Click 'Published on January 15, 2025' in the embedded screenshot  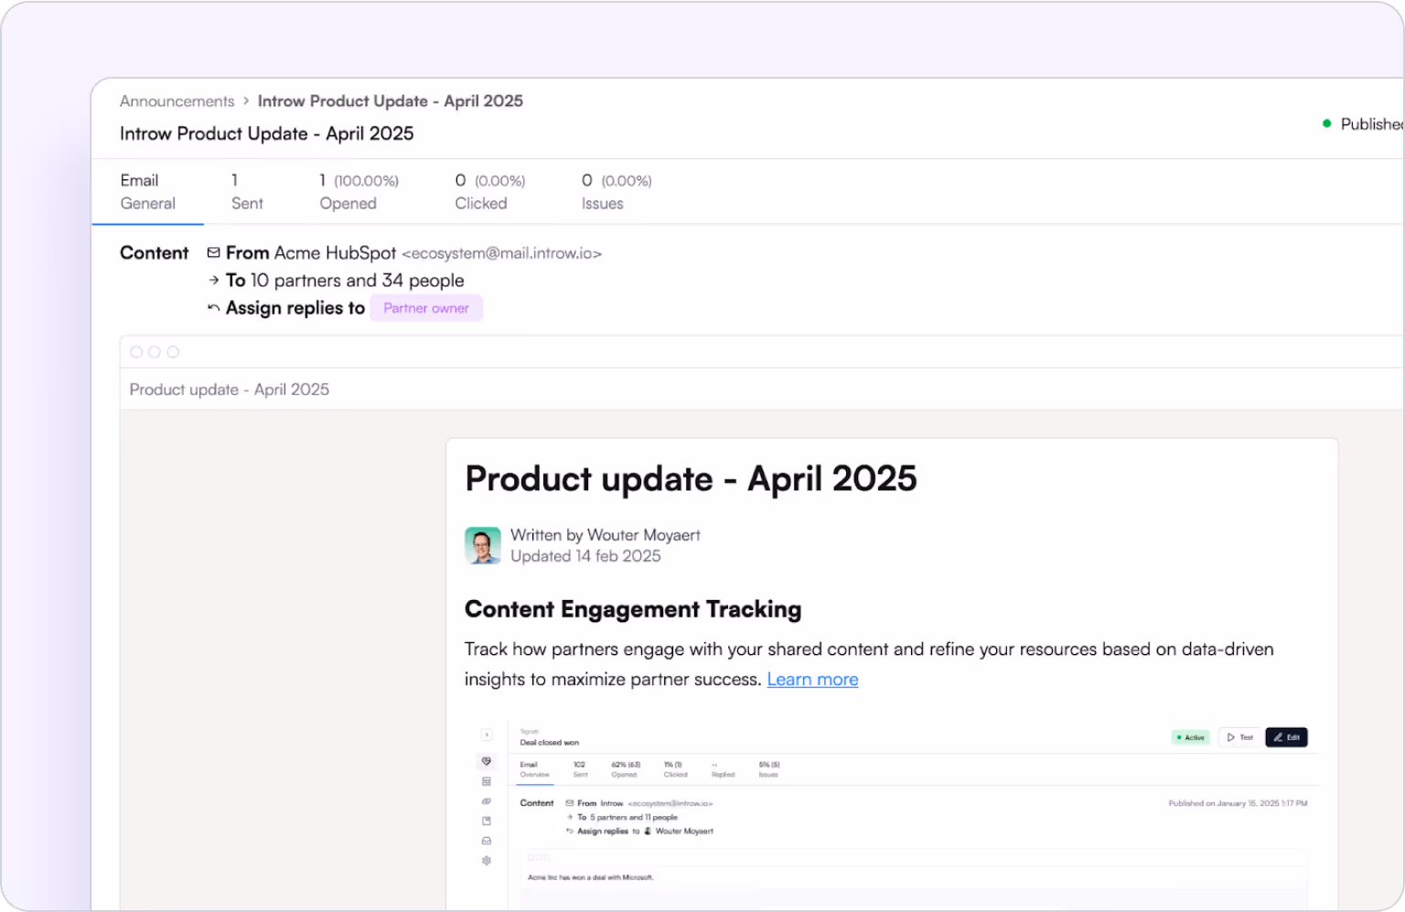(x=1238, y=804)
